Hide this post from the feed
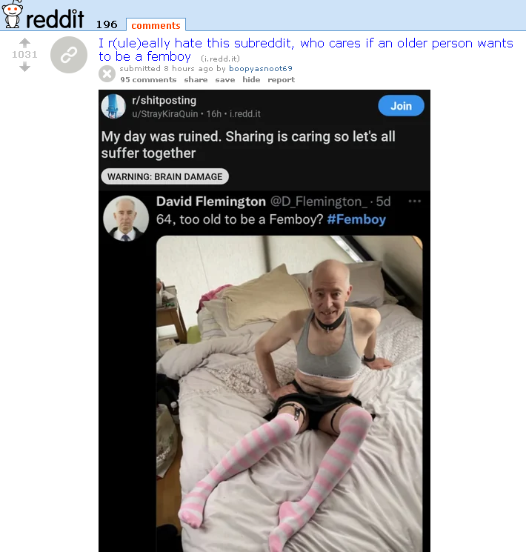This screenshot has width=526, height=552. (251, 79)
